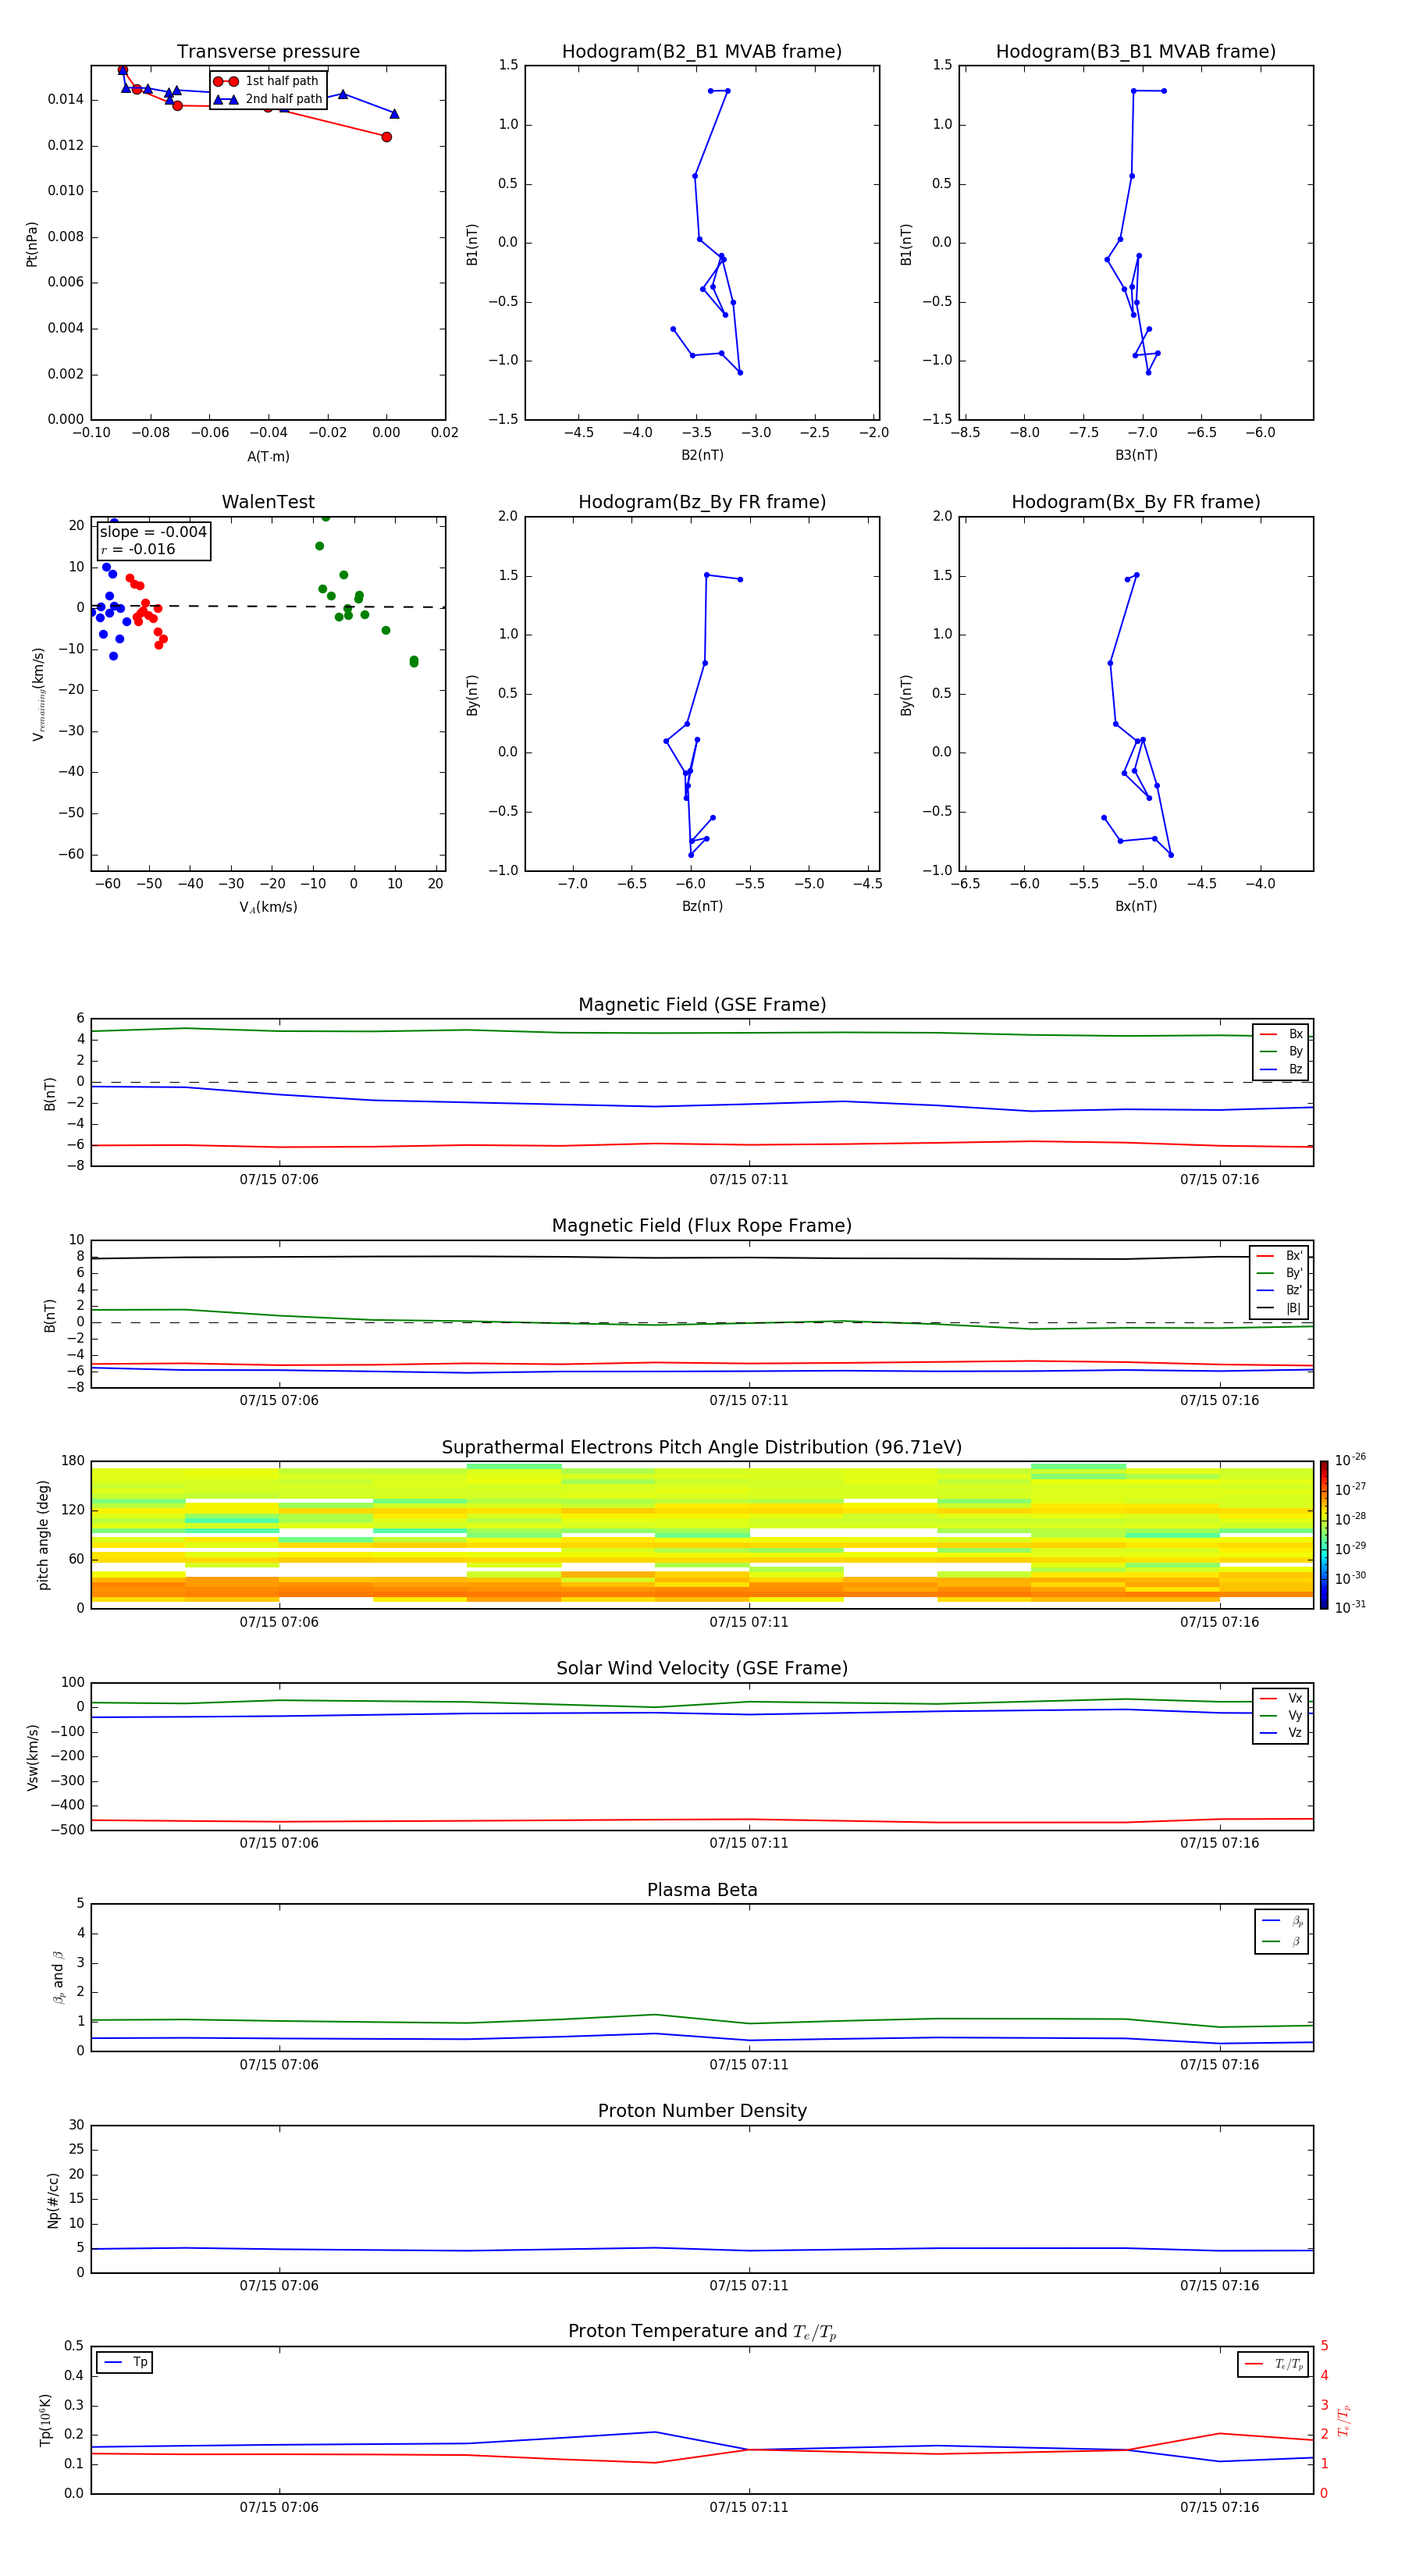The width and height of the screenshot is (1405, 2576).
Task: Click the 'Magnetic Field (Flux Rope Frame)' title
Action: tap(702, 1226)
